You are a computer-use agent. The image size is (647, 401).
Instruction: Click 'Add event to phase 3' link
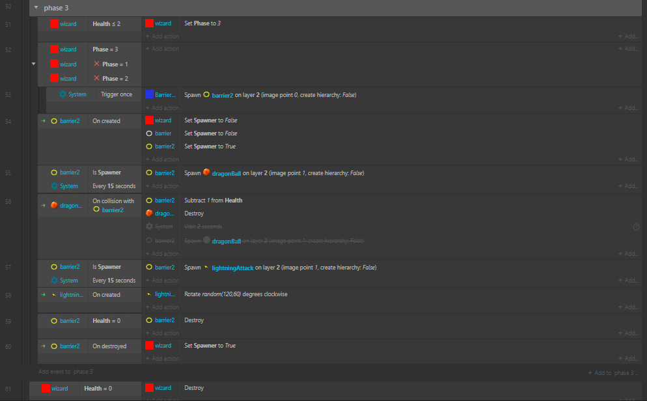(x=66, y=372)
